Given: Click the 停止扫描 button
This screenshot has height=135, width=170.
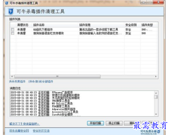Looking at the screenshot, I should click(114, 123).
